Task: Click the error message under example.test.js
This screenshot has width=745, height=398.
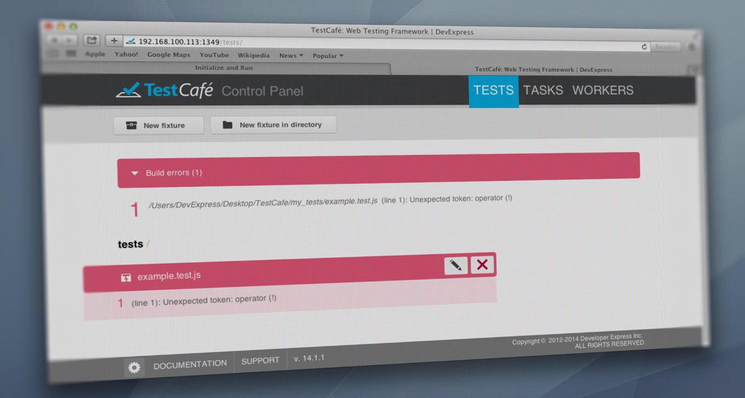Action: point(204,299)
